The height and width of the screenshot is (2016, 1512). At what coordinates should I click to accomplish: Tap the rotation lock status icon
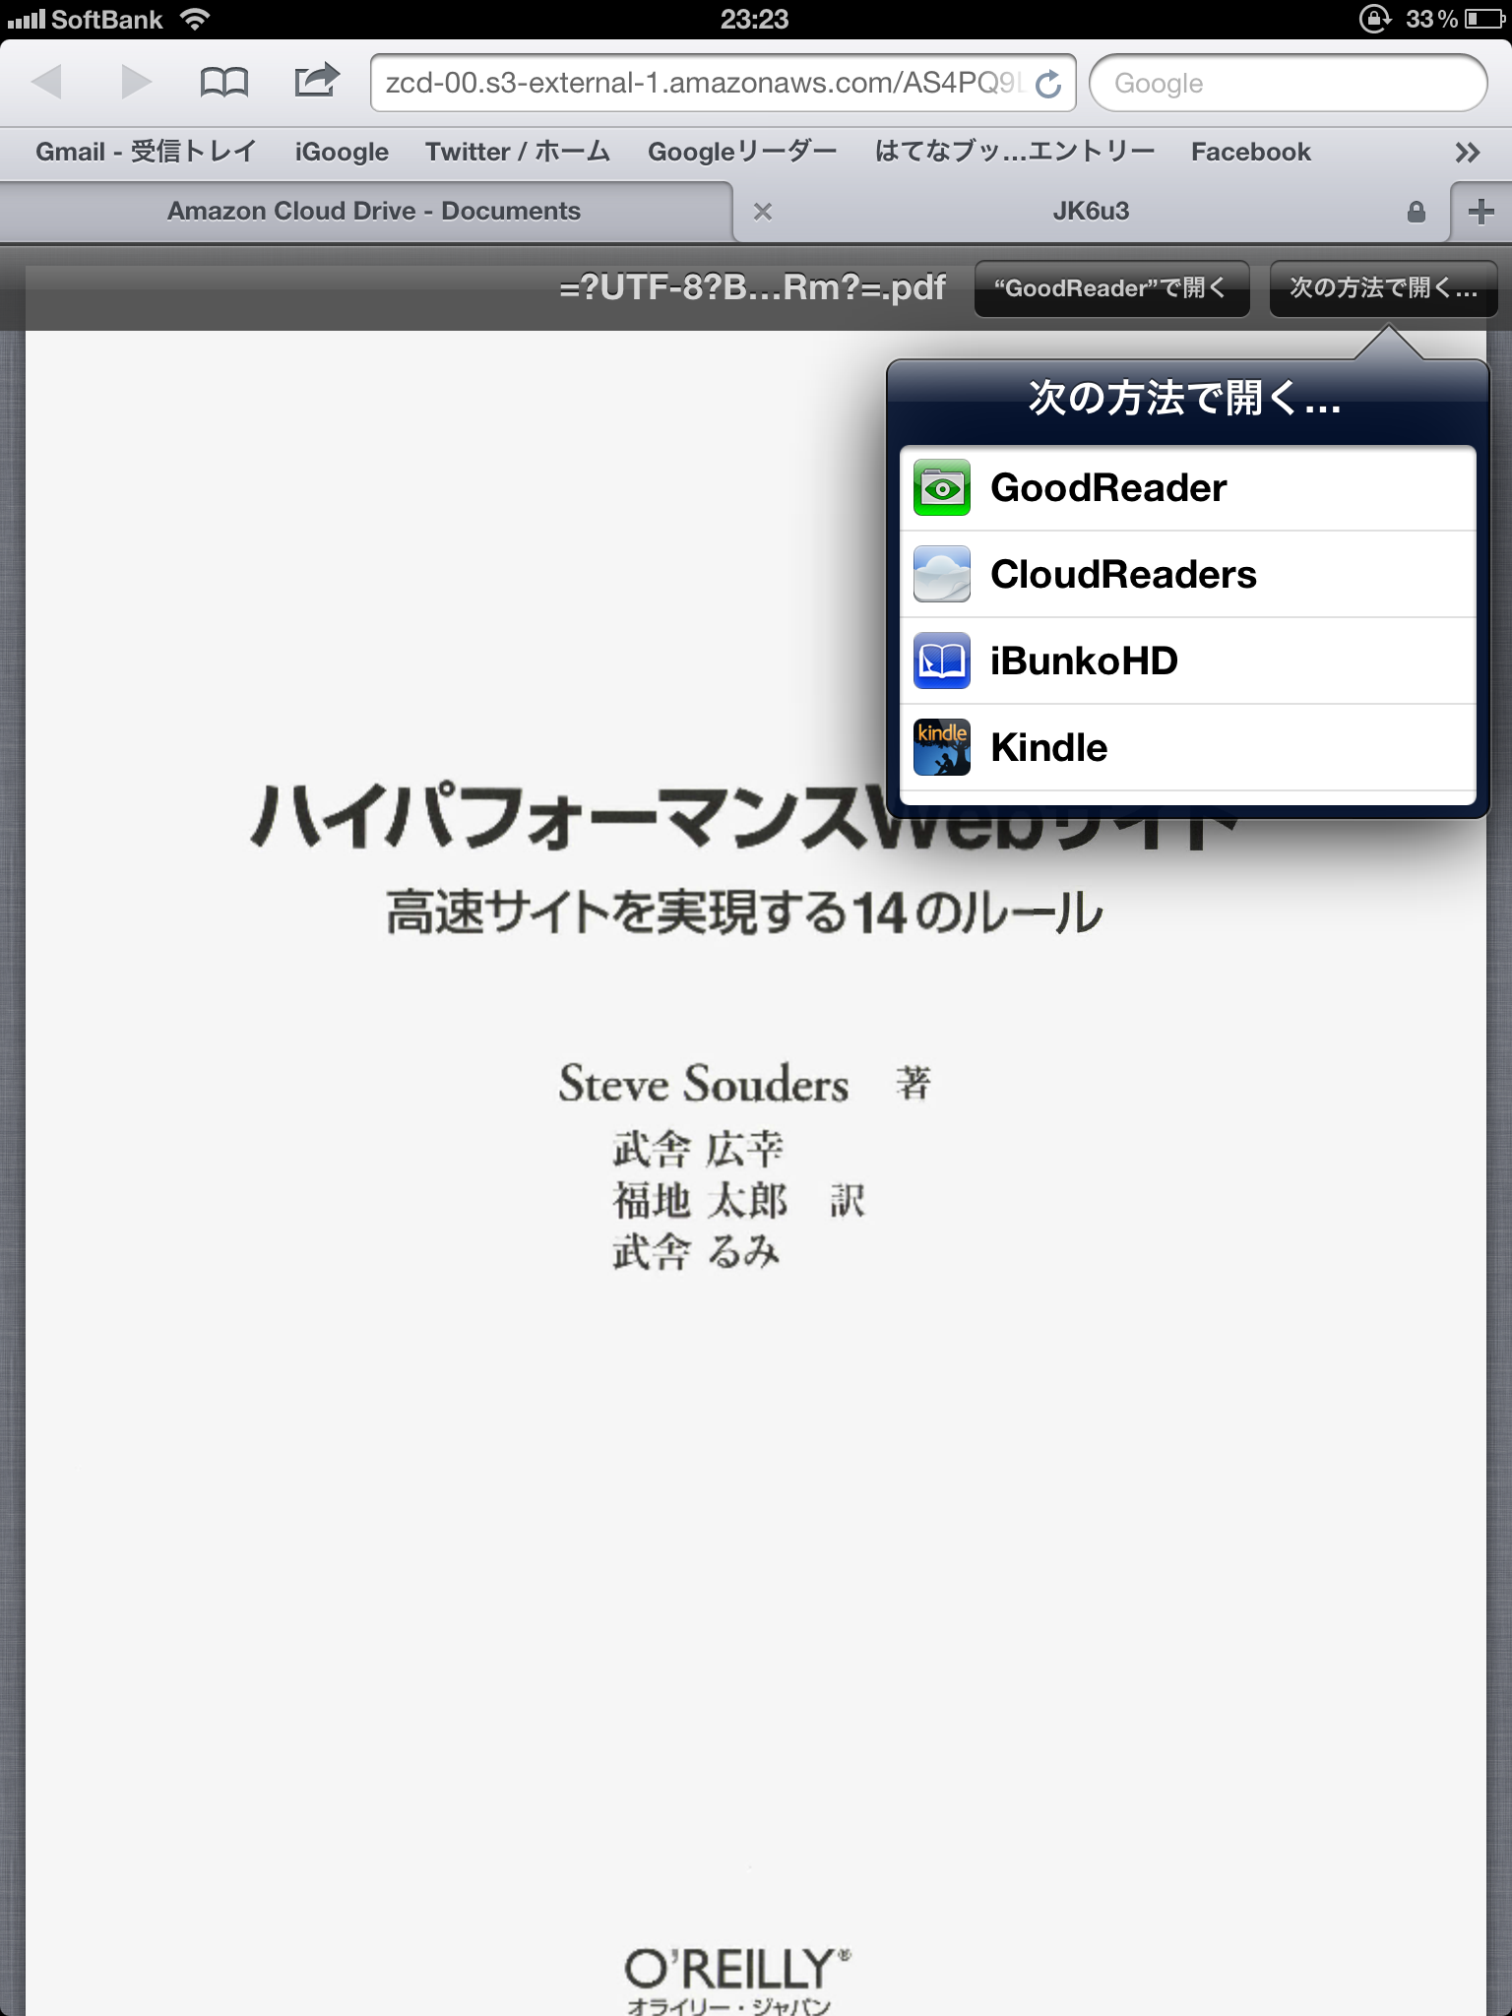1375,19
